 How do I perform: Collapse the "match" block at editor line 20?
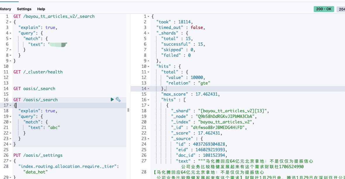tap(10, 122)
